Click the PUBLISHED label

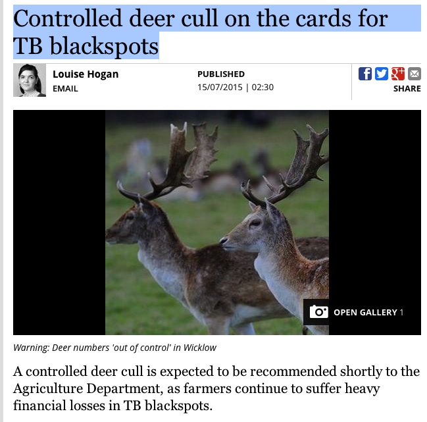[221, 74]
